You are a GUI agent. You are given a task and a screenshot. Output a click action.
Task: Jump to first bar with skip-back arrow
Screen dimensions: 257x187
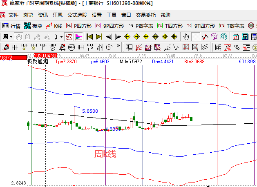tap(89, 37)
